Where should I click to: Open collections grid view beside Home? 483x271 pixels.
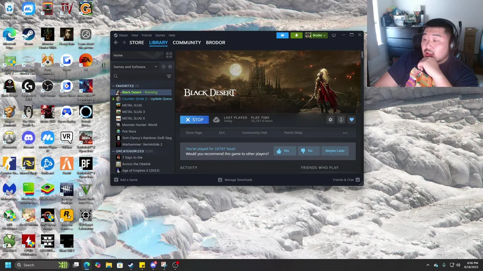[x=169, y=55]
